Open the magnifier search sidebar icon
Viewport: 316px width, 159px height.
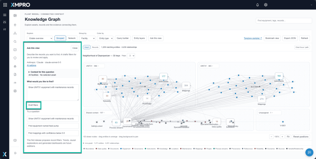[x=15, y=42]
